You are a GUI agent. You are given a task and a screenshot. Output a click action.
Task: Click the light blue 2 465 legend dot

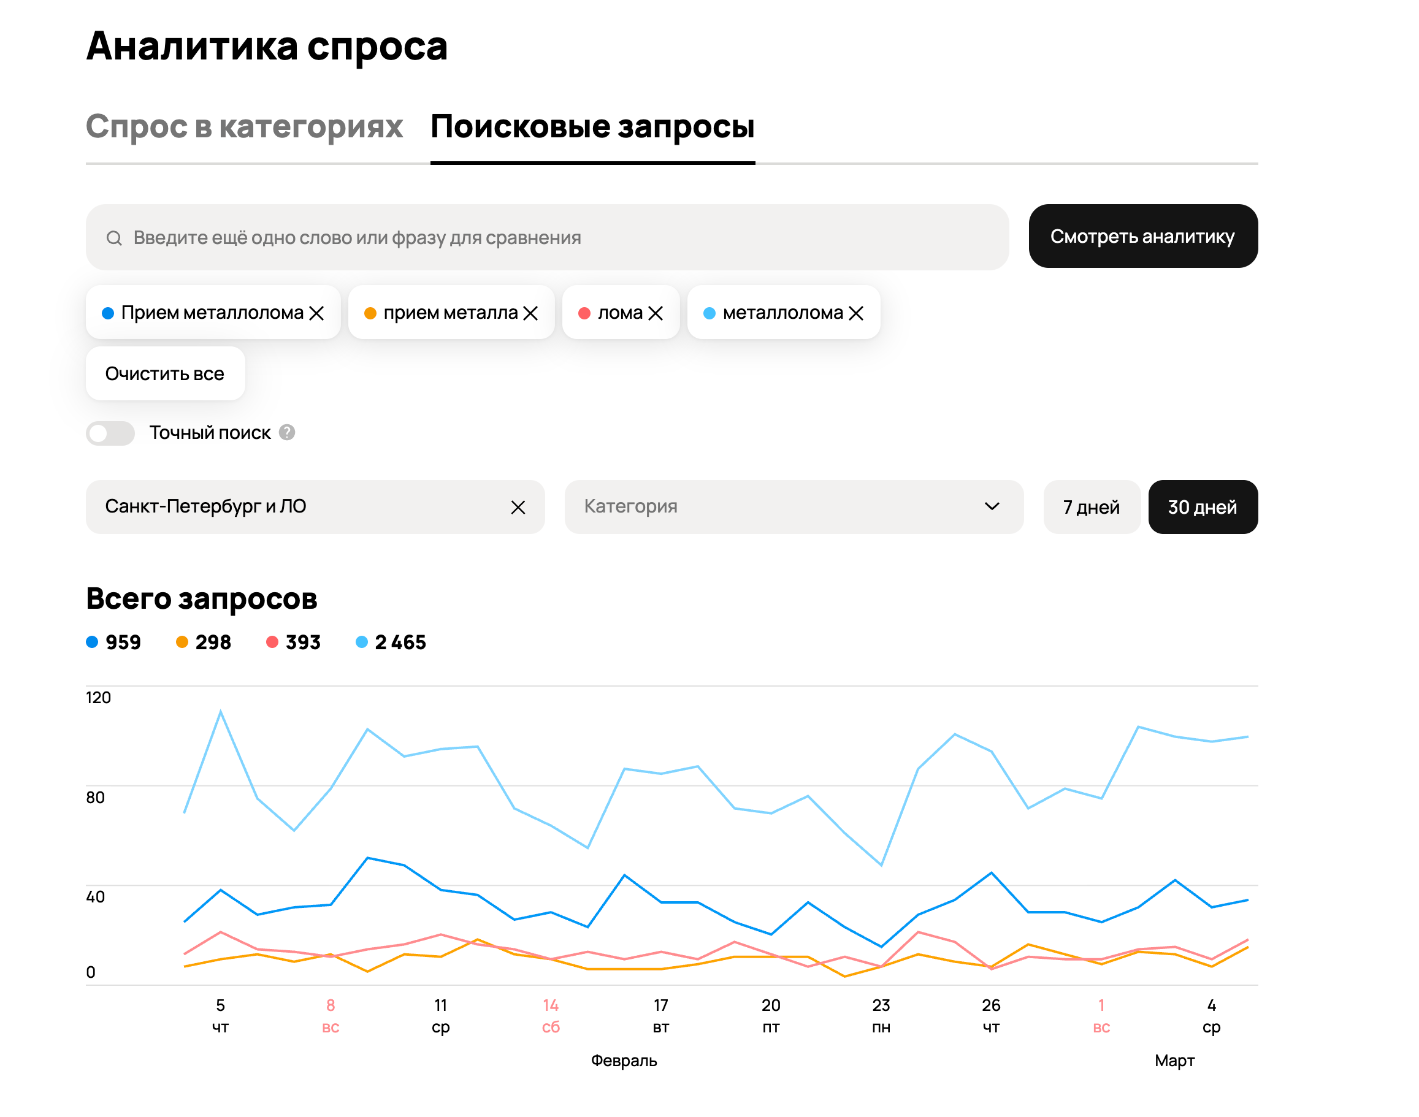362,643
